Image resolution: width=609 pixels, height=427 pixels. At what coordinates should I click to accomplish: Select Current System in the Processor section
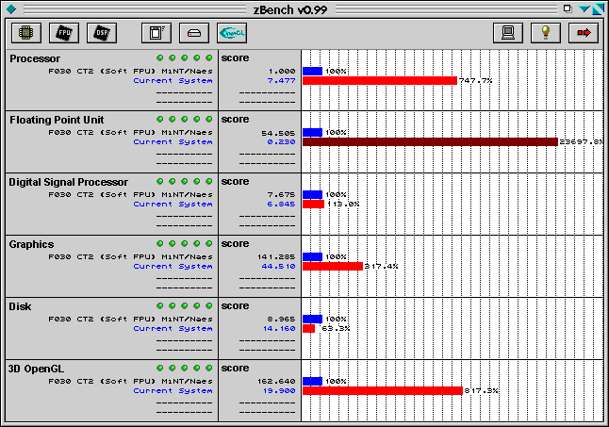pos(173,81)
